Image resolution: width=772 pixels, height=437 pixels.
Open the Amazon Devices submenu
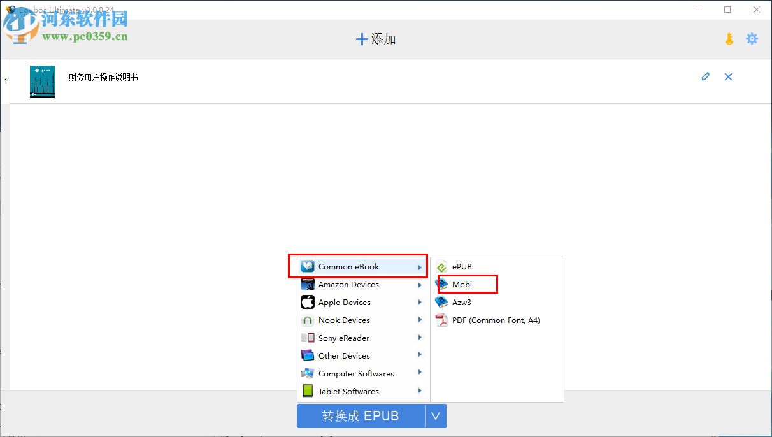(362, 284)
